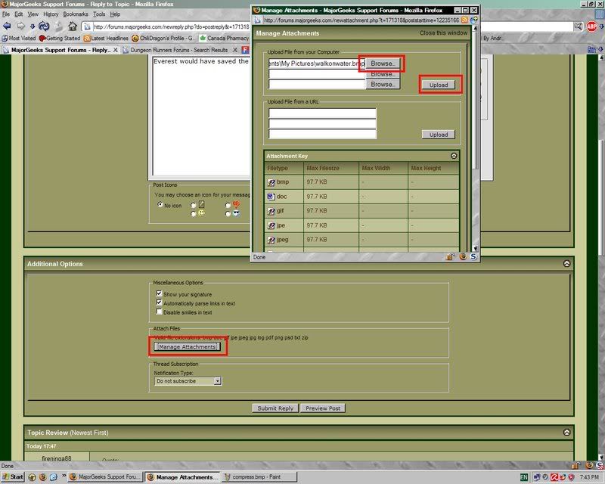Viewport: 605px width, 484px height.
Task: Enable Disable smilies in text checkbox
Action: [159, 312]
